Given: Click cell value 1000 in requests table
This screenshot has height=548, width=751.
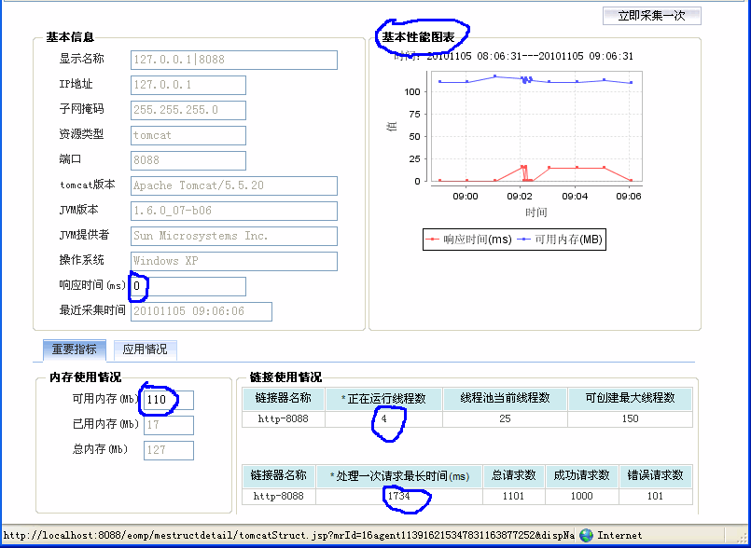Looking at the screenshot, I should click(x=581, y=497).
